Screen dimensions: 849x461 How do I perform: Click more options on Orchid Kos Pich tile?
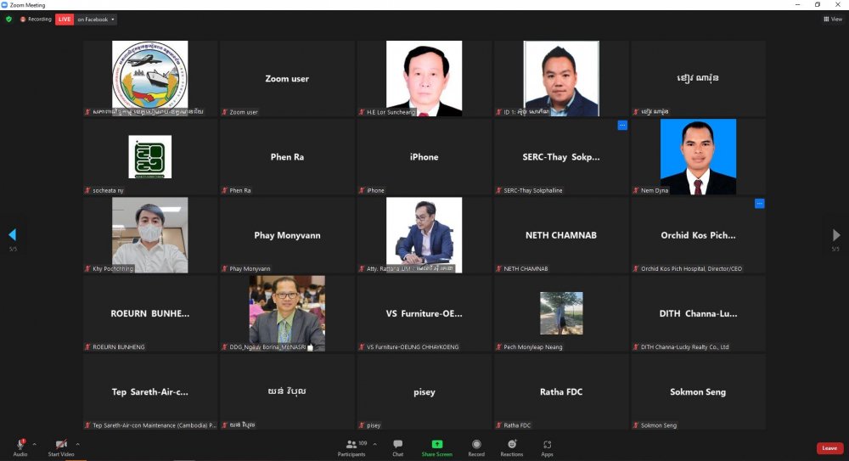pyautogui.click(x=759, y=204)
